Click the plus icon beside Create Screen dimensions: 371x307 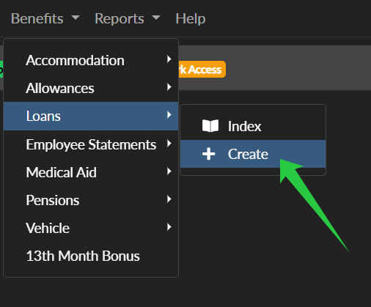[x=209, y=154]
